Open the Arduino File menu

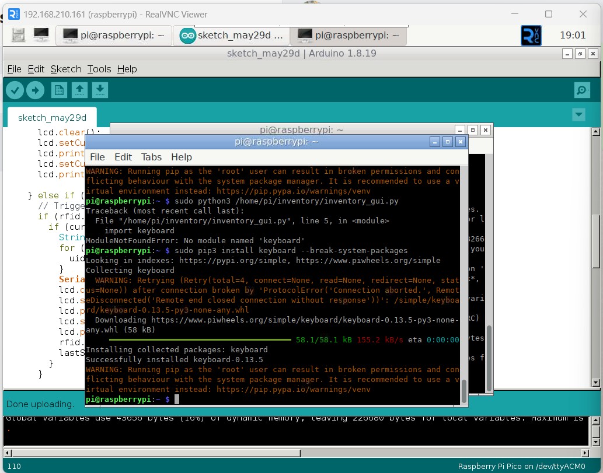[14, 69]
